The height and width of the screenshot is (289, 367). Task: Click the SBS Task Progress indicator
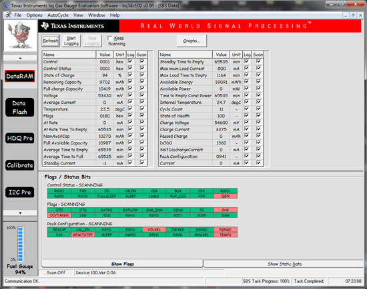point(266,281)
